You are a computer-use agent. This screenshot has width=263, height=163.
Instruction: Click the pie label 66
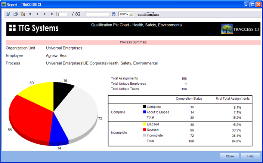point(10,129)
